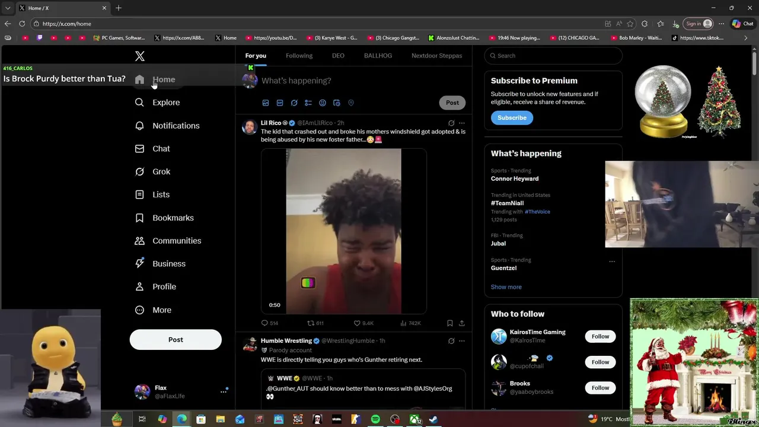Follow KairosTime Gaming

point(600,336)
